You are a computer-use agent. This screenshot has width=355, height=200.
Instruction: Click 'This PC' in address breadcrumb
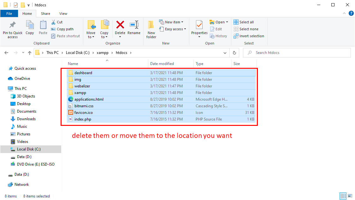52,53
